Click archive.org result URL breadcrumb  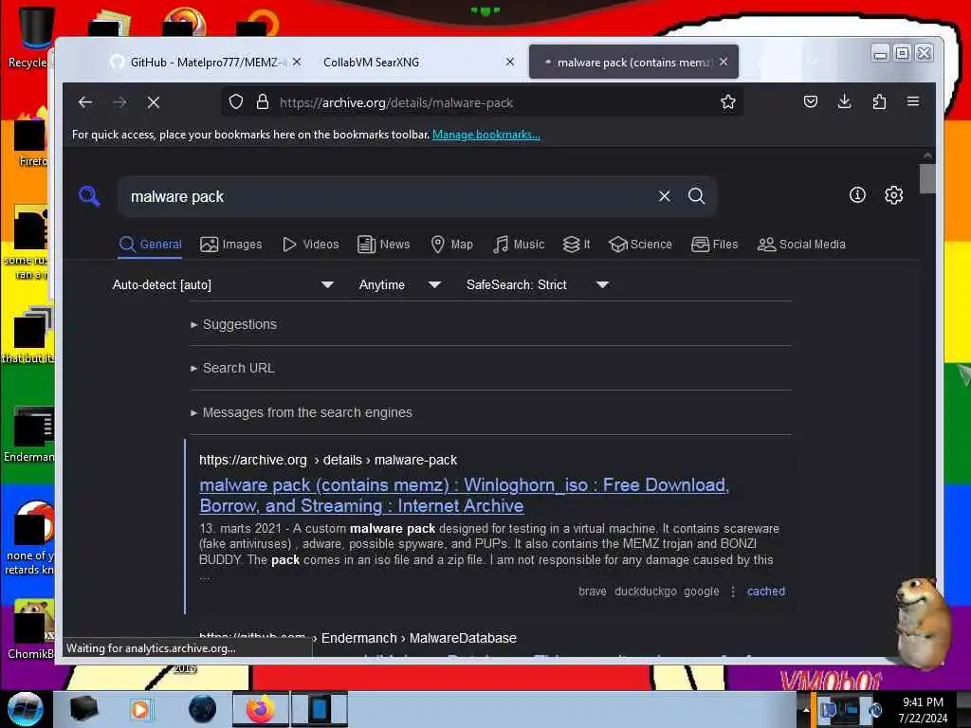pyautogui.click(x=328, y=460)
